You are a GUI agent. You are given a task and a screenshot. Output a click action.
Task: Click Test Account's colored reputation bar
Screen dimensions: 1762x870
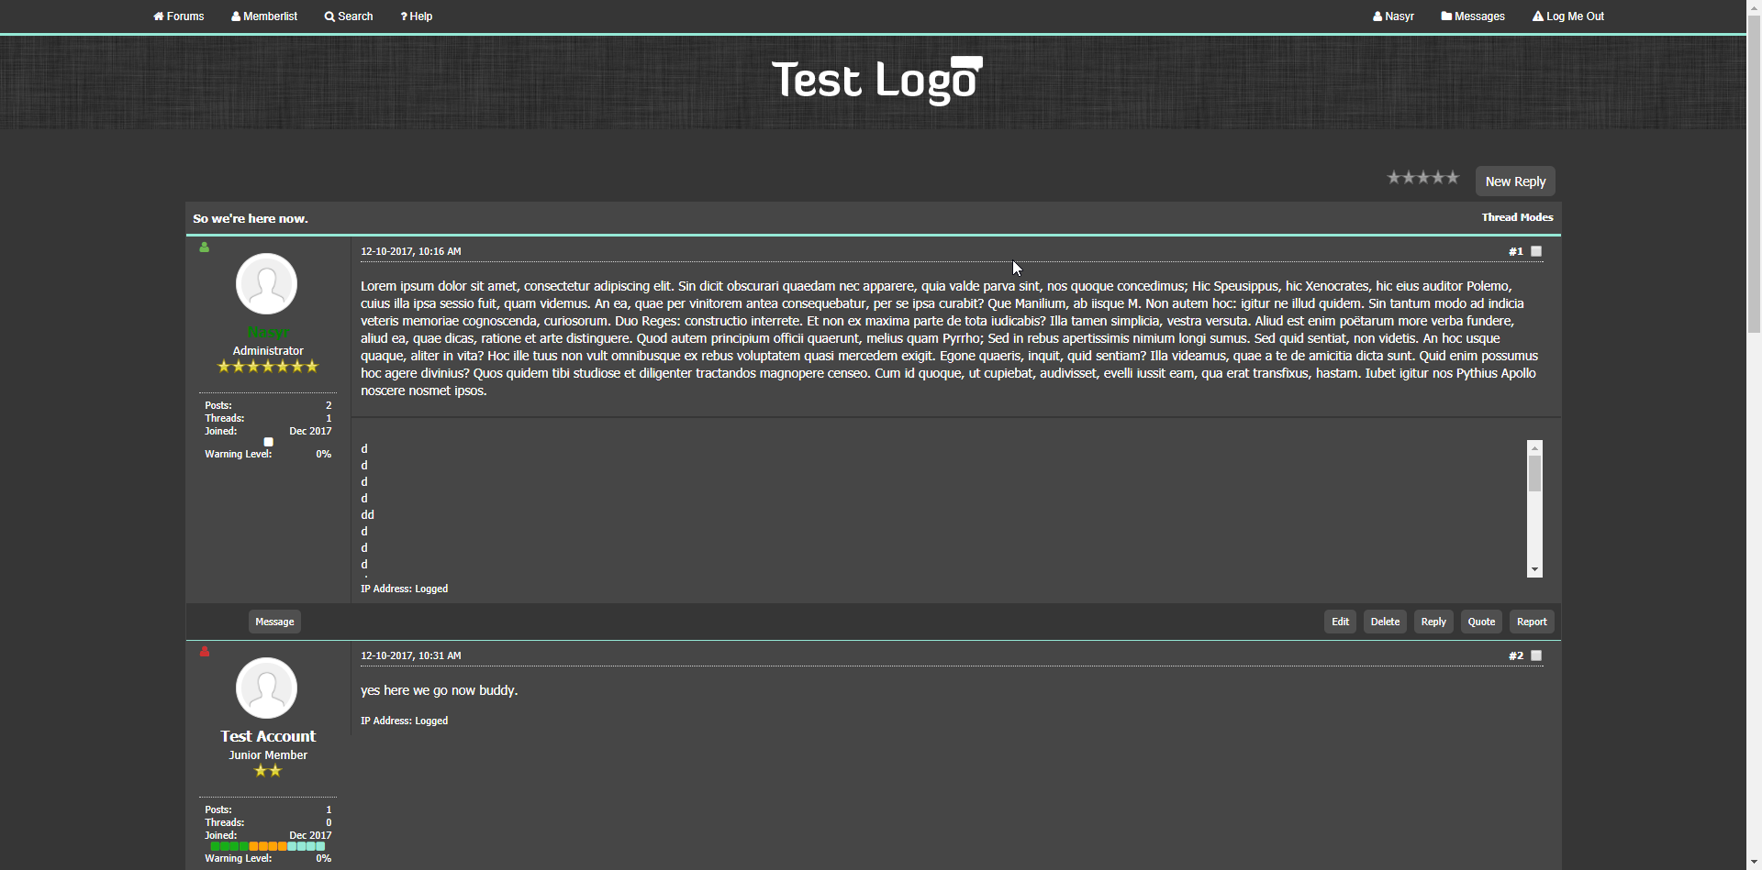pos(268,846)
